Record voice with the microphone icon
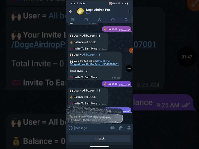 (129, 128)
